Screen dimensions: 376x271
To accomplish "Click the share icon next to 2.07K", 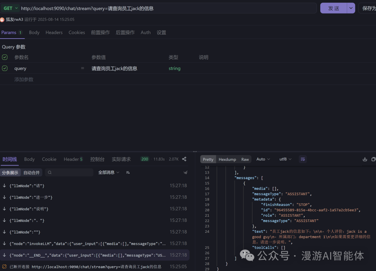I will [184, 159].
